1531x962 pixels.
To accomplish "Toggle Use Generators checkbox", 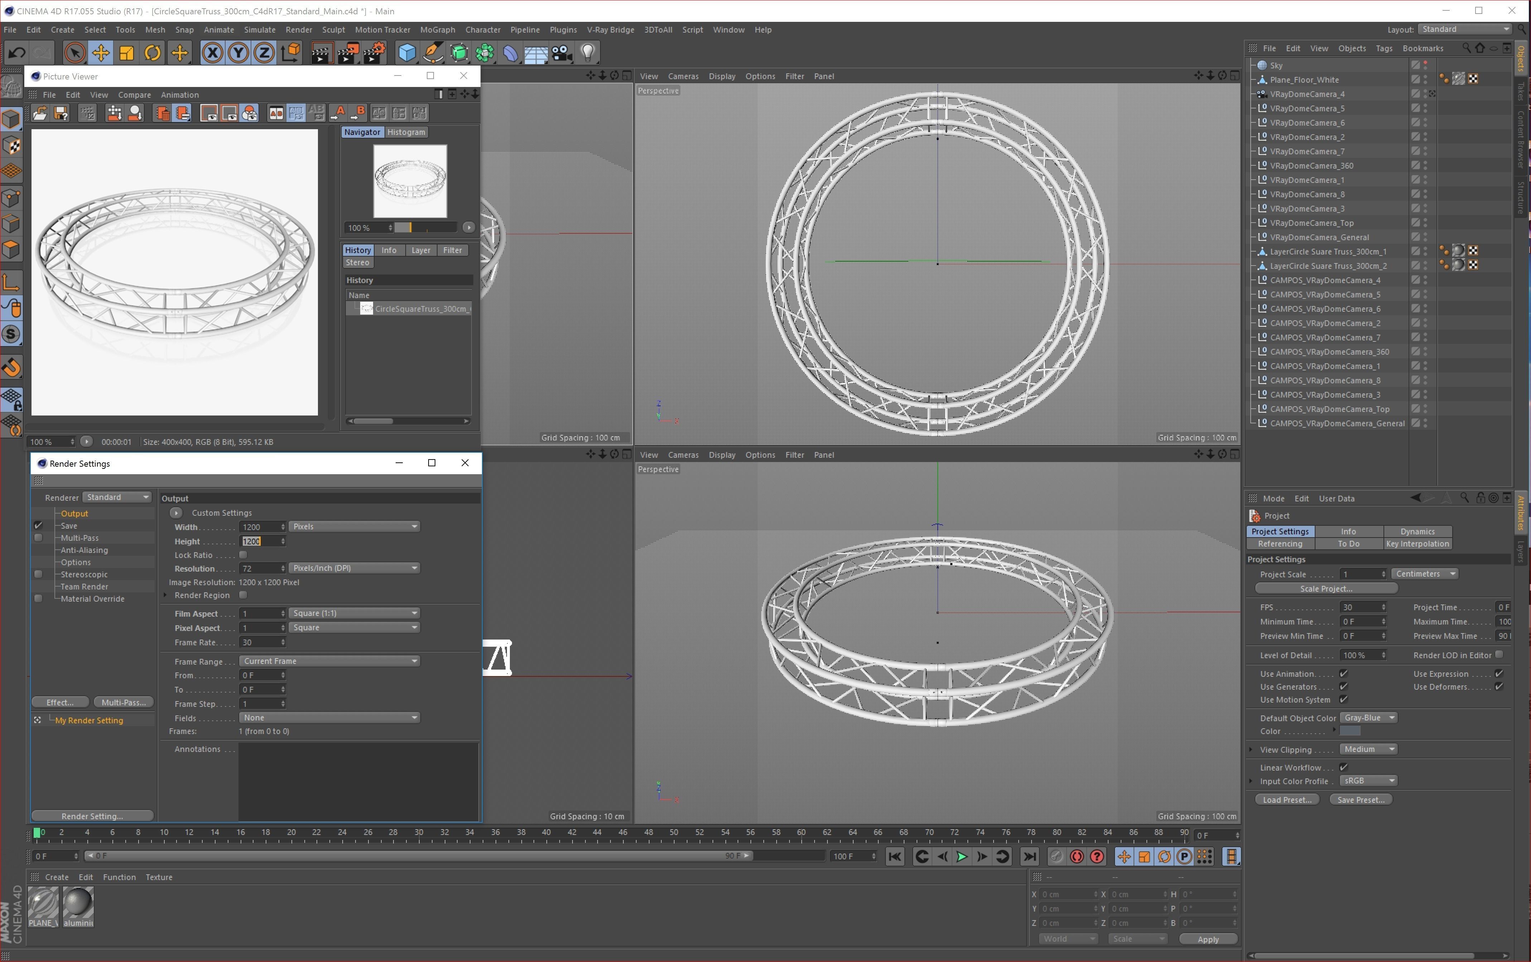I will (x=1343, y=686).
